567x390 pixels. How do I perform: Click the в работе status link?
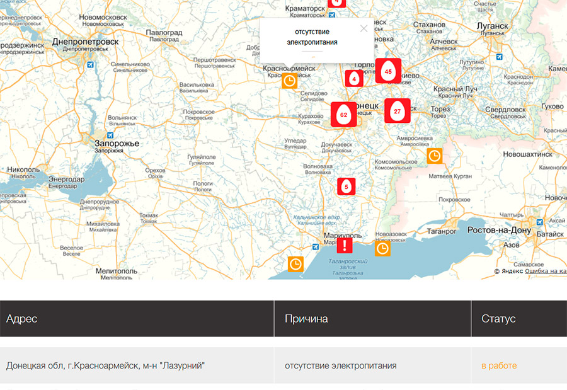click(x=499, y=365)
